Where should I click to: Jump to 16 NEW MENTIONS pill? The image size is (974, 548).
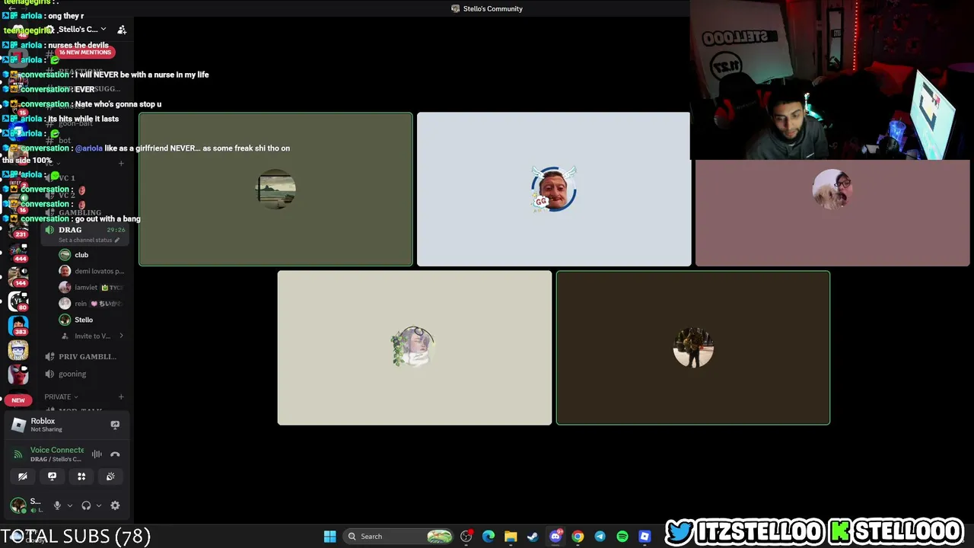tap(84, 53)
